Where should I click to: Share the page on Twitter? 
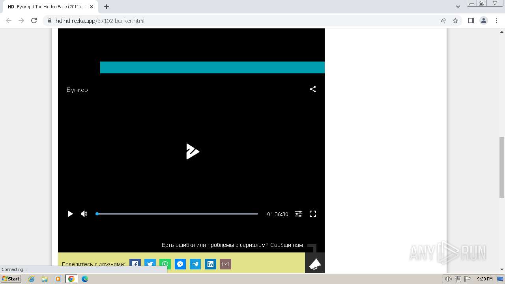click(x=150, y=264)
